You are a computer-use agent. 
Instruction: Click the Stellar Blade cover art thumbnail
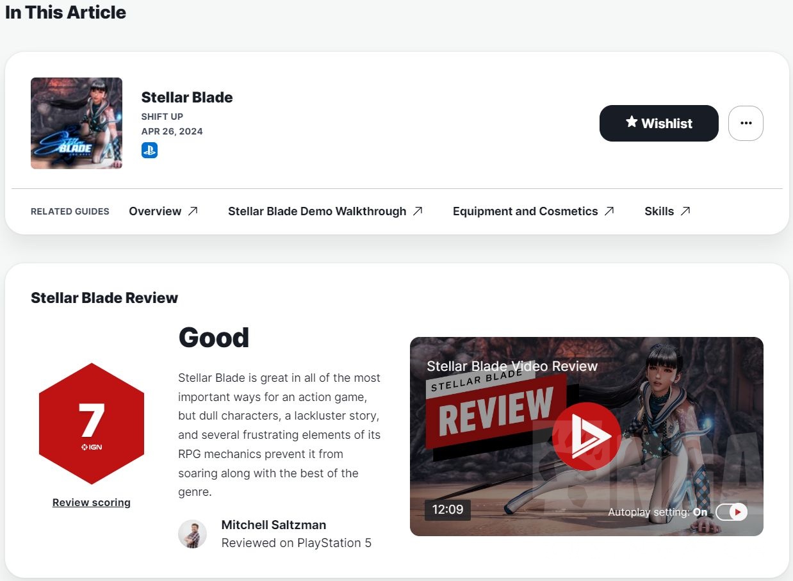tap(76, 123)
